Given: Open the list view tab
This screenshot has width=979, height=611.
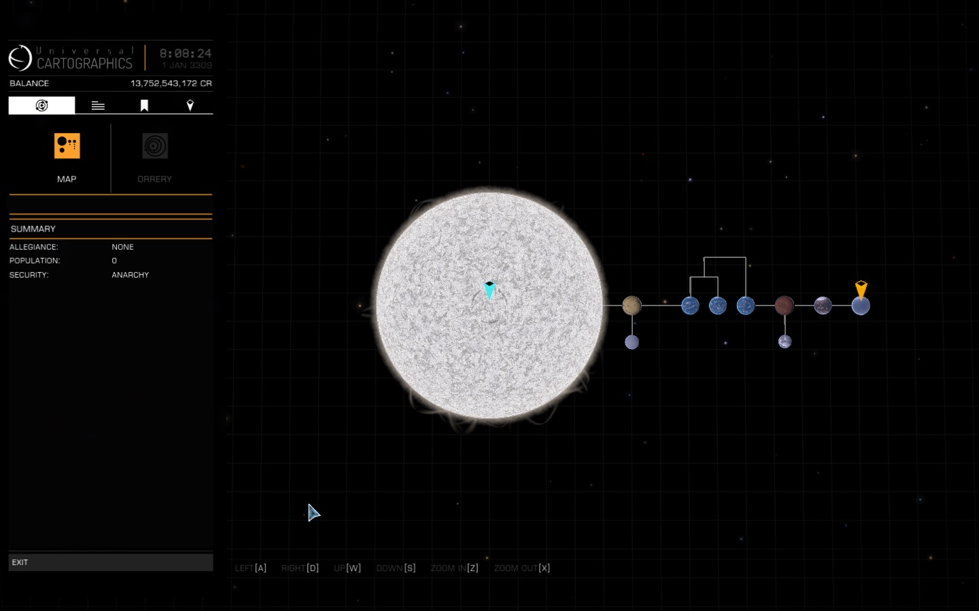Looking at the screenshot, I should click(x=98, y=105).
